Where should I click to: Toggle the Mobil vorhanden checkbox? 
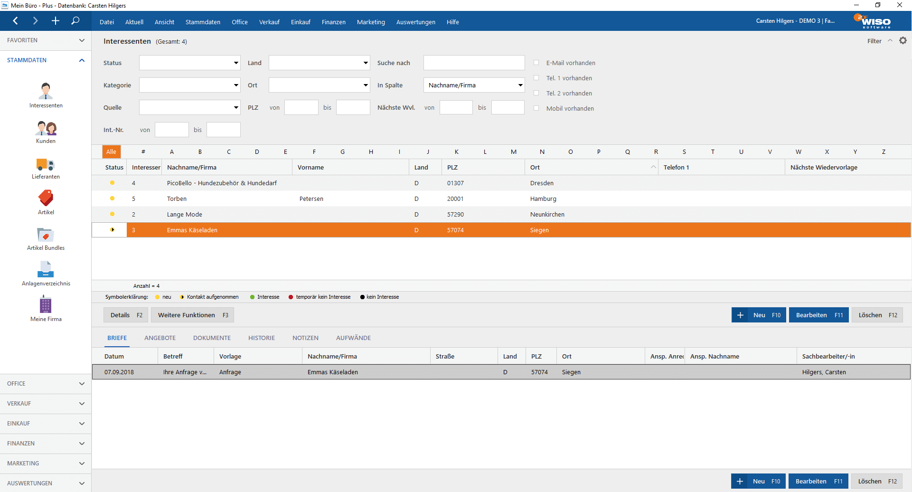(536, 108)
